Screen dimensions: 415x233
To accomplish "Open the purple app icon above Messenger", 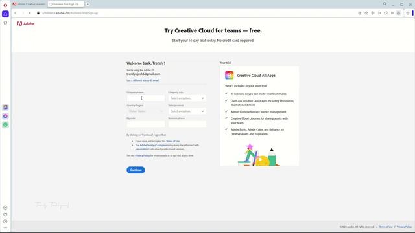I will click(x=5, y=107).
